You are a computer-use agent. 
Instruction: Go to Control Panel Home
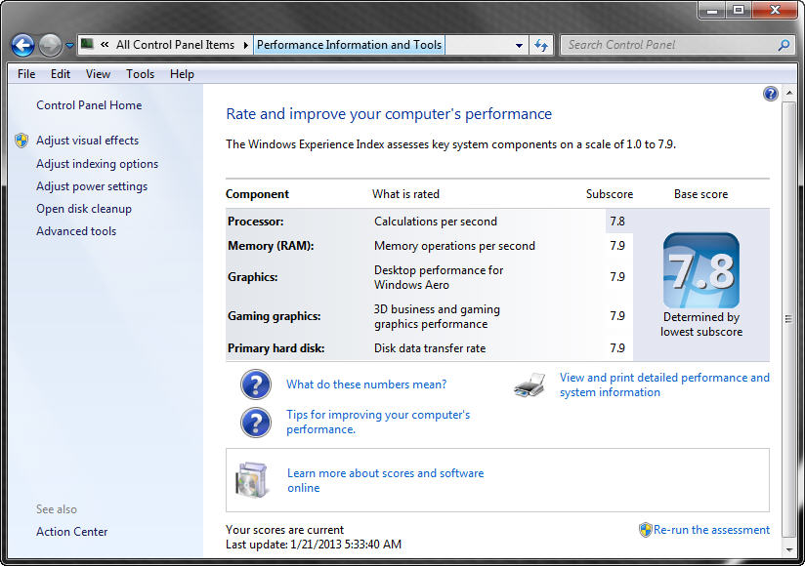(x=89, y=105)
